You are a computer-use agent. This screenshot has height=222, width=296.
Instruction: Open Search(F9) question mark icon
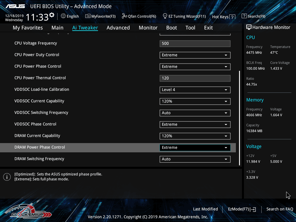(244, 16)
